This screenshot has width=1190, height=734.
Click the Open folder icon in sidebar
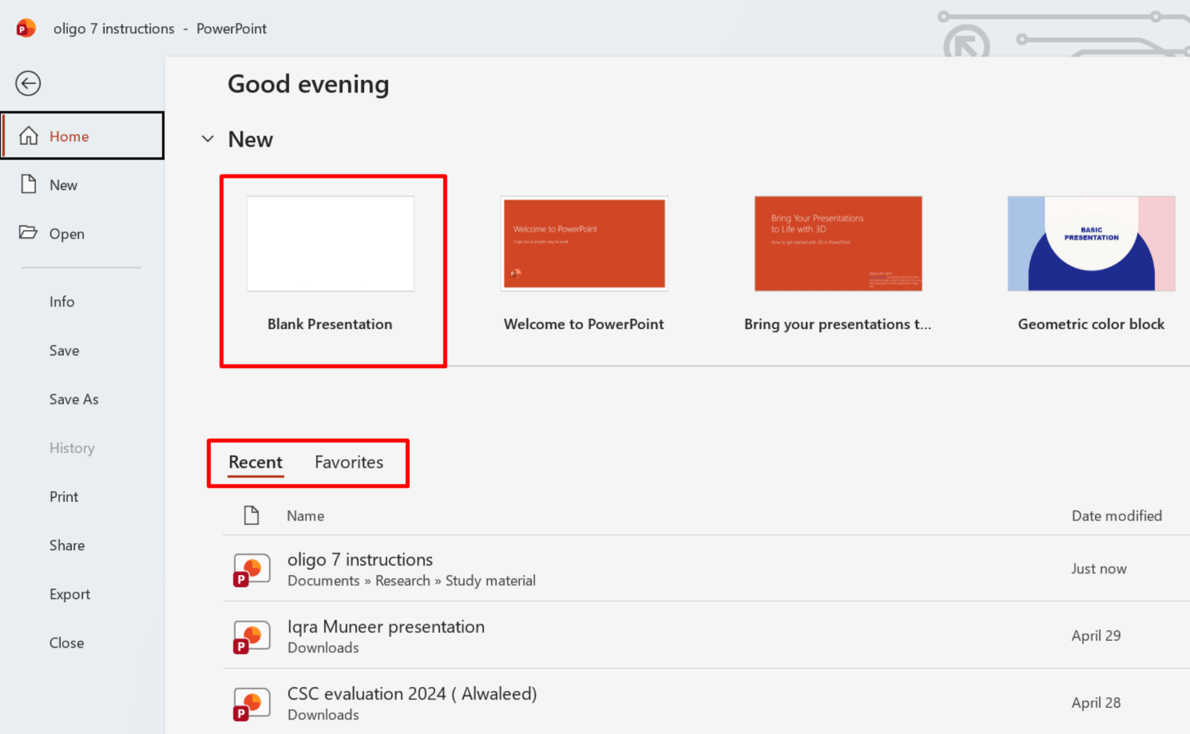pos(28,233)
